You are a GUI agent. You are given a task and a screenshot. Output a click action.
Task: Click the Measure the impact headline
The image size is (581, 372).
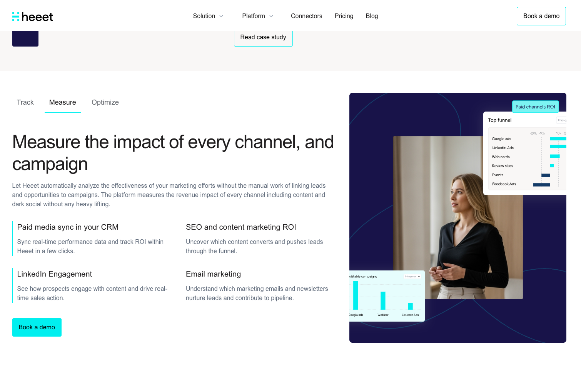coord(173,153)
